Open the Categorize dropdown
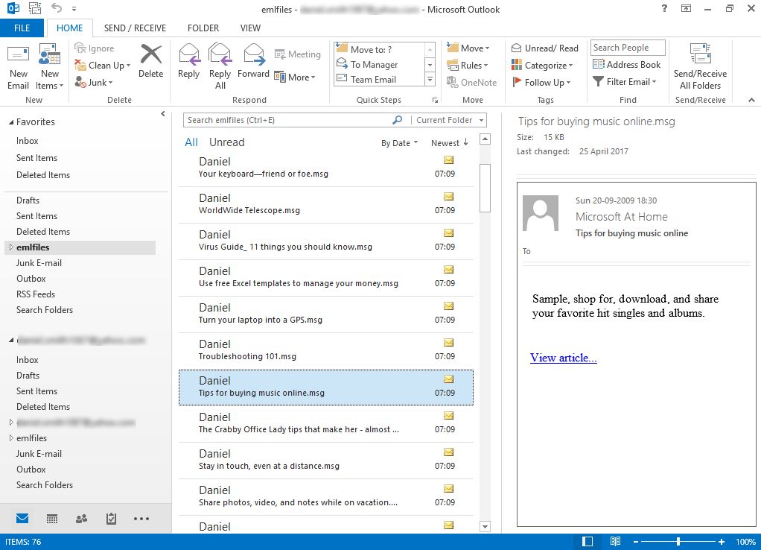Viewport: 761px width, 550px height. (x=542, y=65)
